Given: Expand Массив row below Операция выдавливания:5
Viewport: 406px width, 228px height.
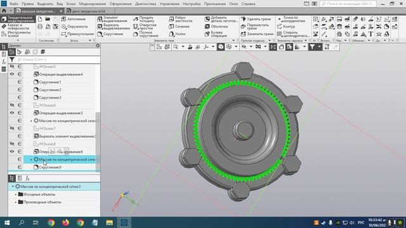Looking at the screenshot, I should point(31,121).
